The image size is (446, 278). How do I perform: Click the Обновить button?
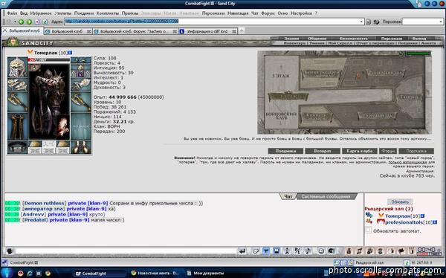[x=400, y=201]
